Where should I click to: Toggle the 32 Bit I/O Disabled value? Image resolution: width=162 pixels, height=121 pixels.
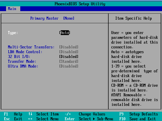click(x=69, y=56)
